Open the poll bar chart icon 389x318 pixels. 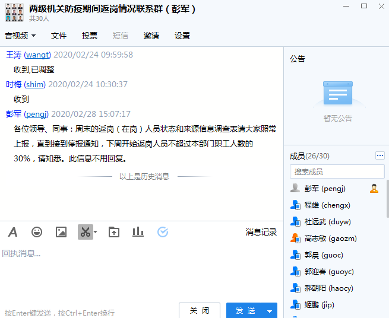pos(138,232)
